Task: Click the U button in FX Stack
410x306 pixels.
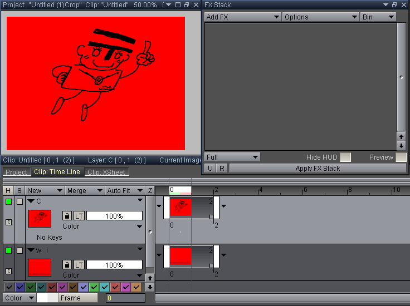Action: point(210,169)
